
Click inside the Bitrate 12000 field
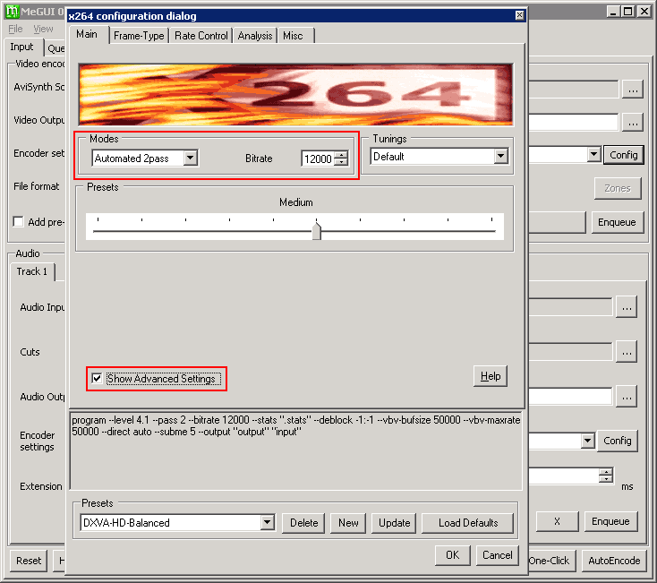point(318,159)
